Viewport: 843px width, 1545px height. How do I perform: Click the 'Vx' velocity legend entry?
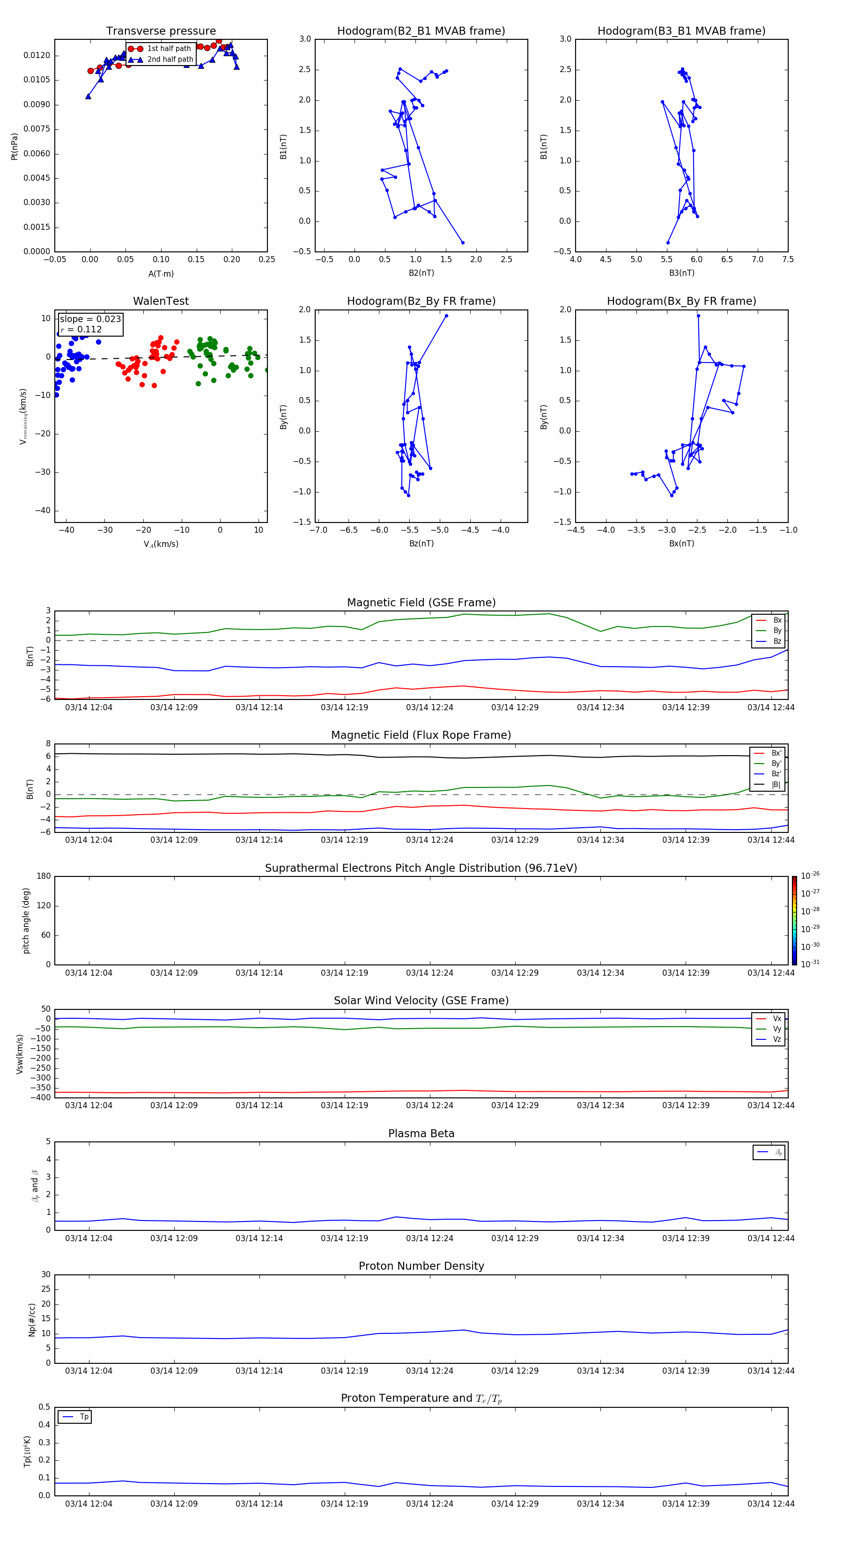[x=769, y=1019]
